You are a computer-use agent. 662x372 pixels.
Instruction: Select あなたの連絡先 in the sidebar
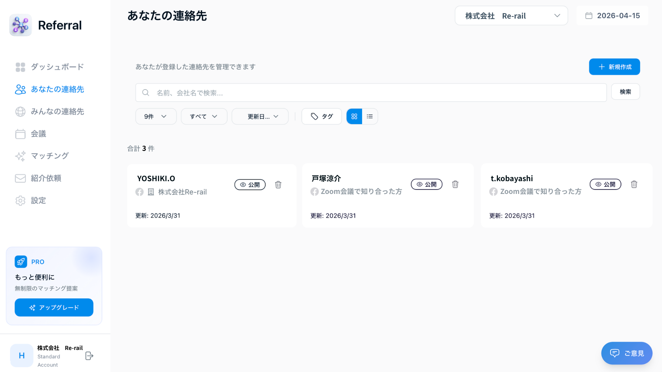50,89
